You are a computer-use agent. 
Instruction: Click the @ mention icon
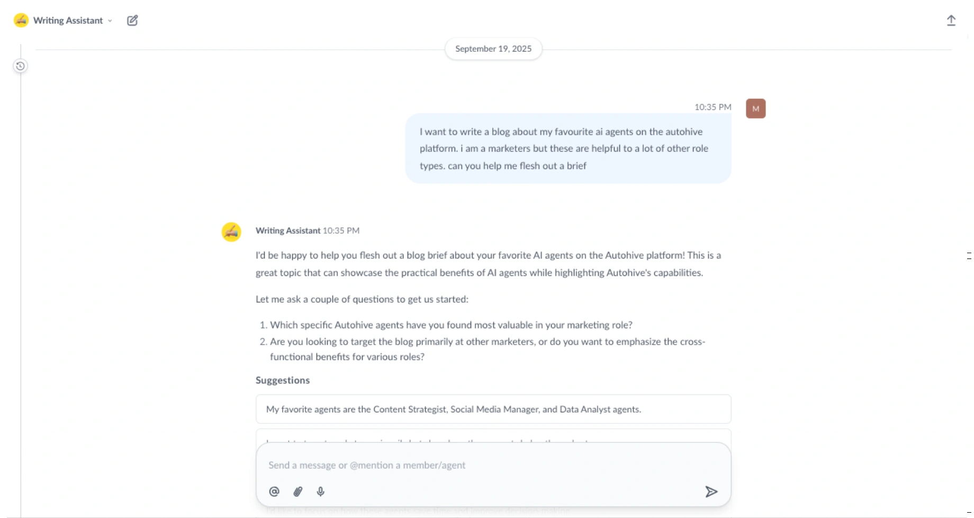[274, 492]
